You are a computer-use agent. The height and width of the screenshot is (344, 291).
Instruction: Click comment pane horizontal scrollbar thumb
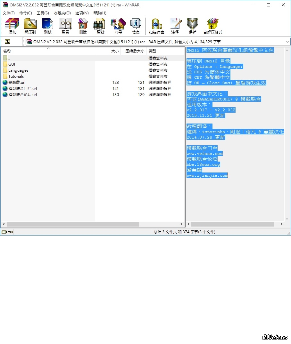(x=233, y=224)
